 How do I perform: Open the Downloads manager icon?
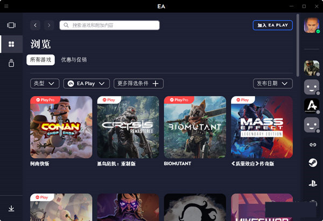tap(11, 209)
